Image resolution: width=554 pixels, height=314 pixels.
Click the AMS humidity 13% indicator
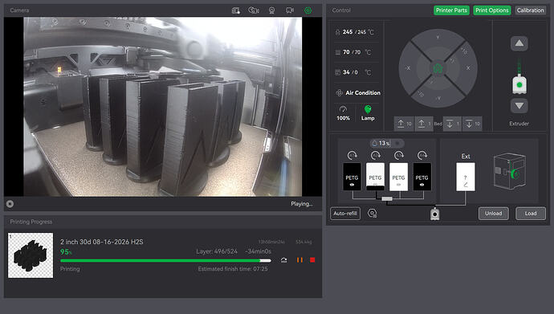pyautogui.click(x=386, y=143)
